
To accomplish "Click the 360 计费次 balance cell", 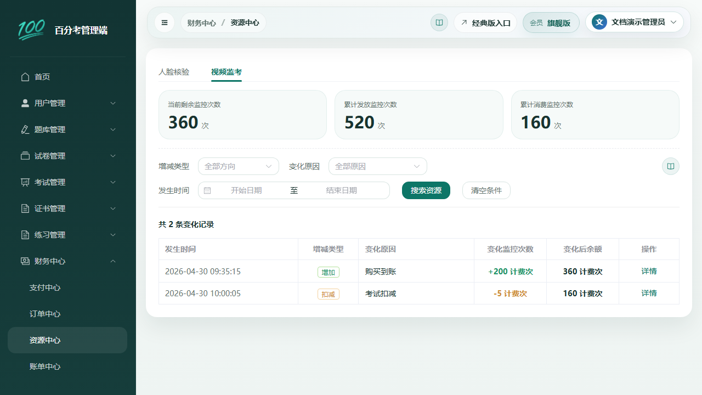I will [582, 271].
